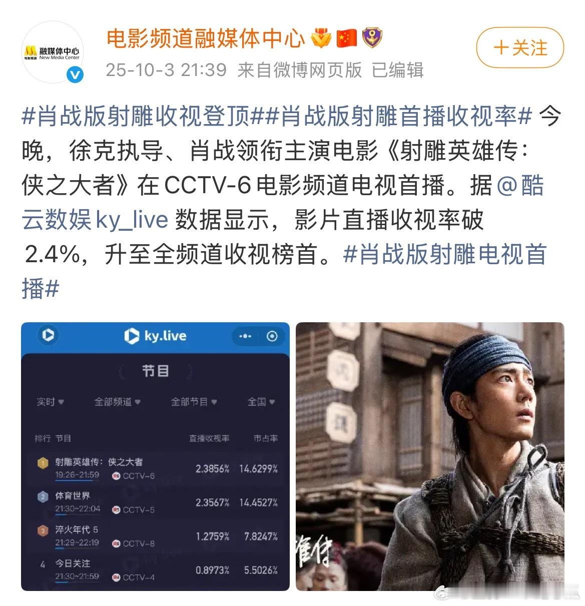
Task: Click the three-dots menu in ky.live header
Action: tap(245, 336)
